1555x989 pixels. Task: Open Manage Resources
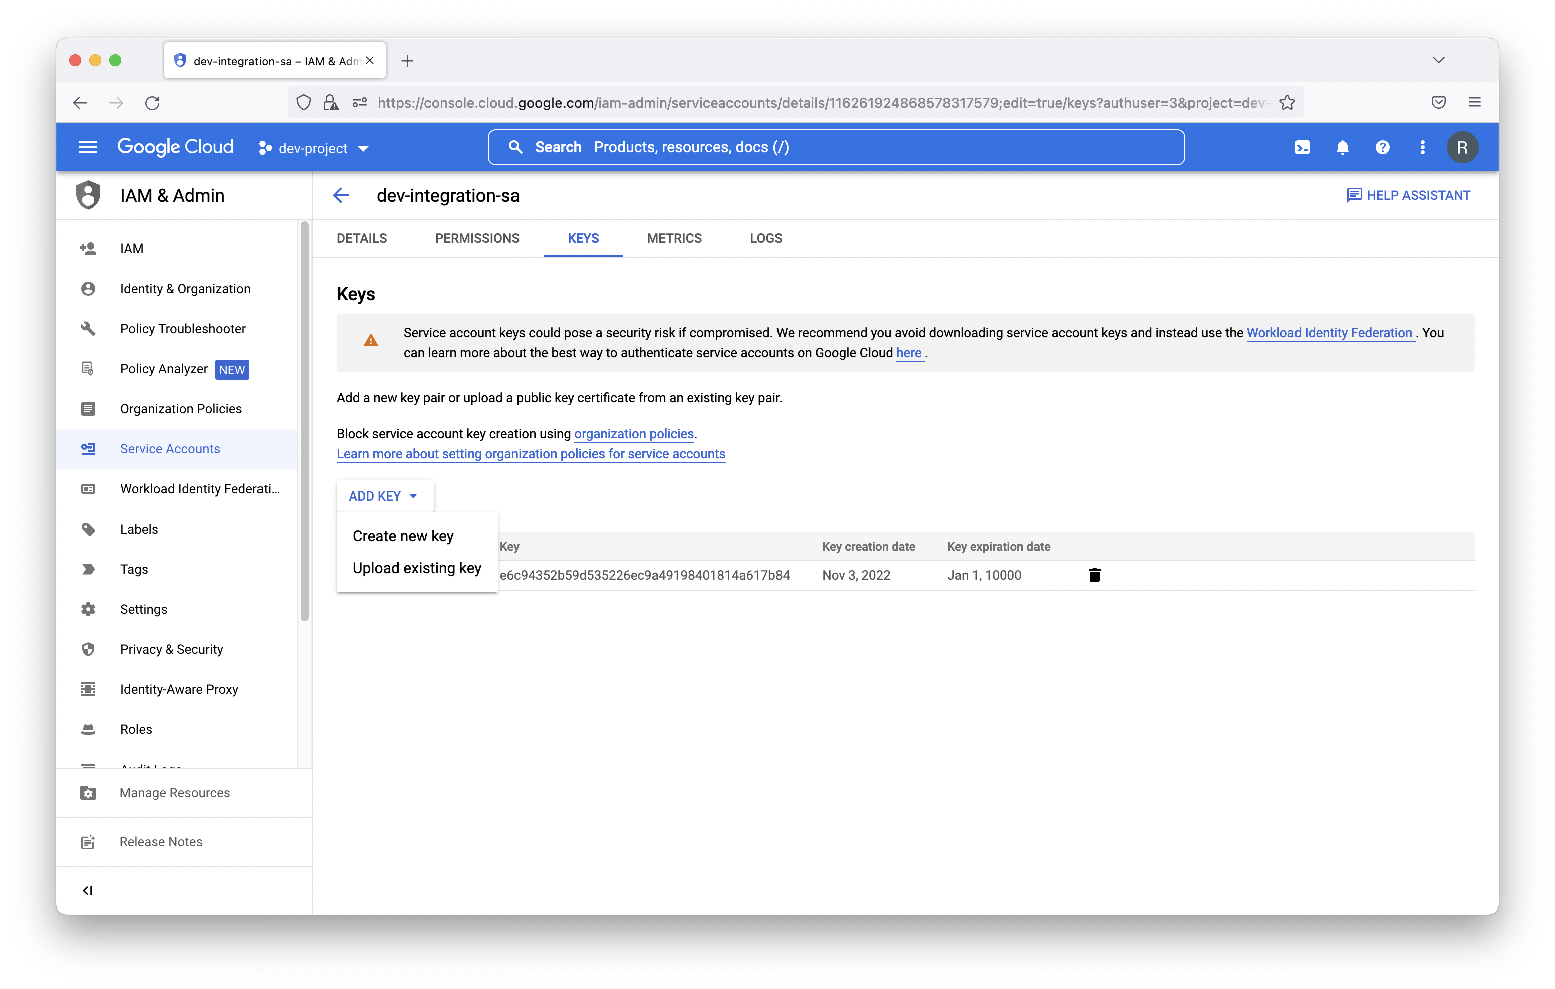174,792
